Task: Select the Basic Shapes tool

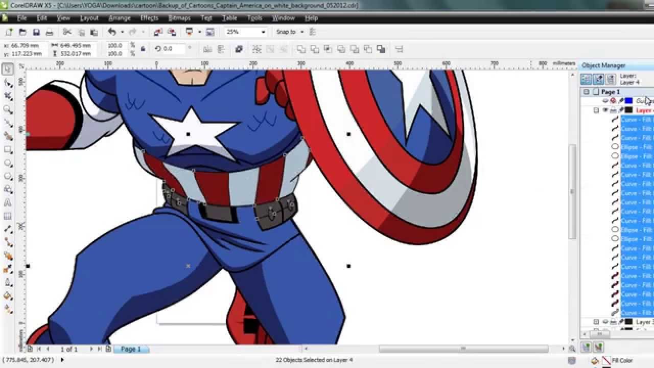Action: click(8, 189)
